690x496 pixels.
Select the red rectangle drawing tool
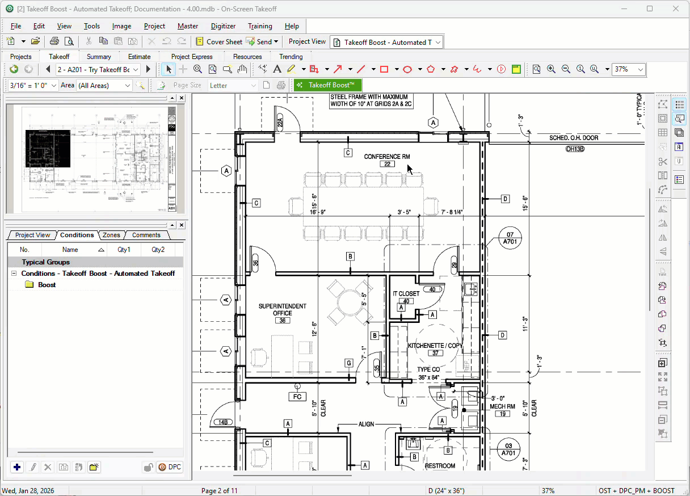(384, 69)
